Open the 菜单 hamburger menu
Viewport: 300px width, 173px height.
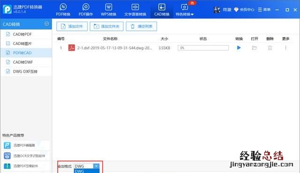[264, 9]
